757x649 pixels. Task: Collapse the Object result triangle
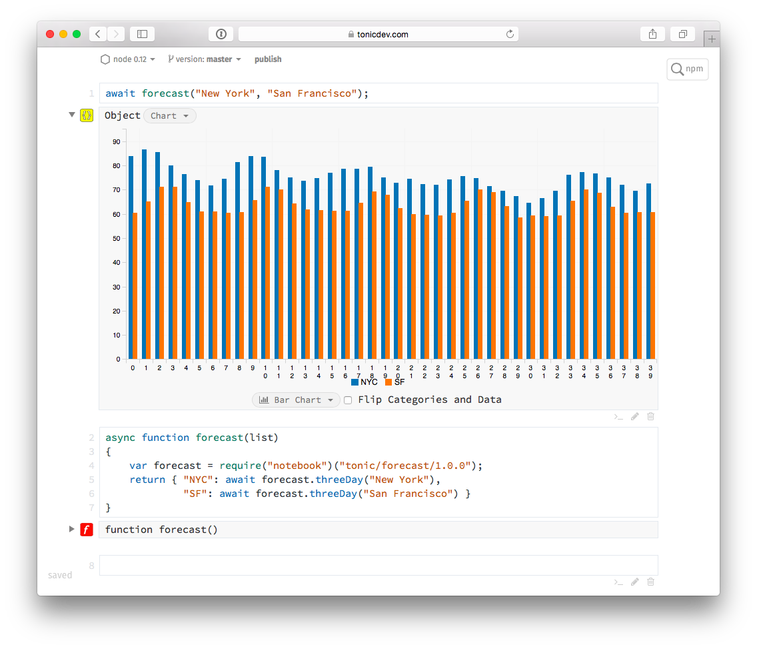(x=72, y=115)
